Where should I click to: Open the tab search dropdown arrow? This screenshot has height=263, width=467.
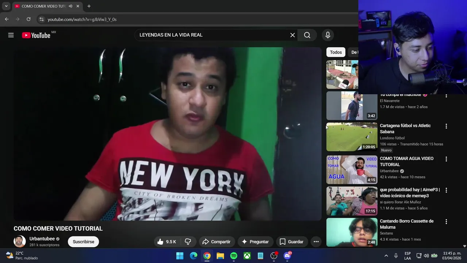6,6
